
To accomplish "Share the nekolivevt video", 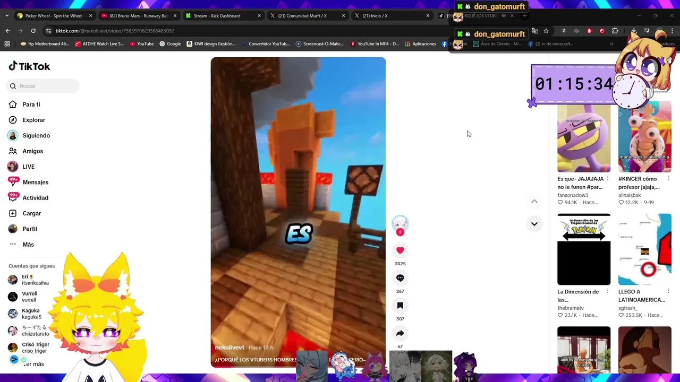I will tap(400, 333).
